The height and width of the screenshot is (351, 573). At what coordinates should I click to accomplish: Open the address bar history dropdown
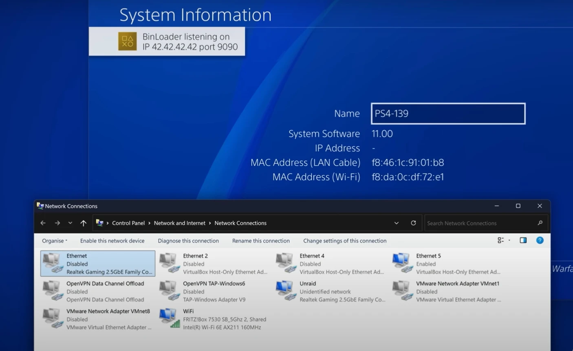pos(396,223)
